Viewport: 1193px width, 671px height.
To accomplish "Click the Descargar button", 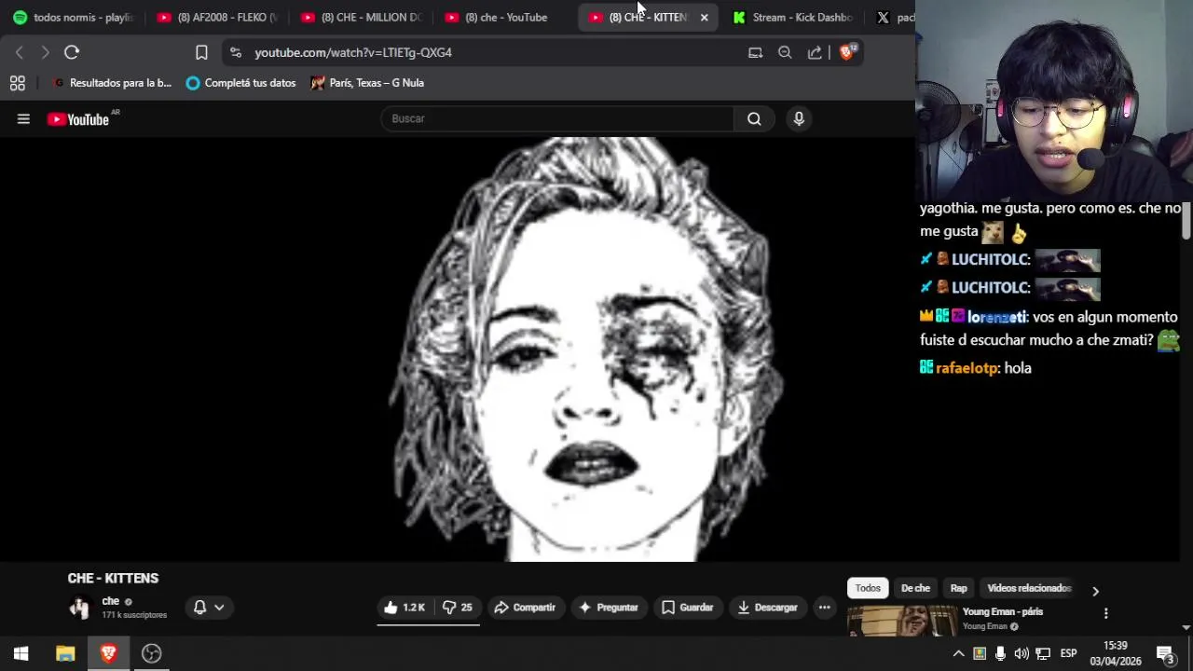I will (768, 608).
